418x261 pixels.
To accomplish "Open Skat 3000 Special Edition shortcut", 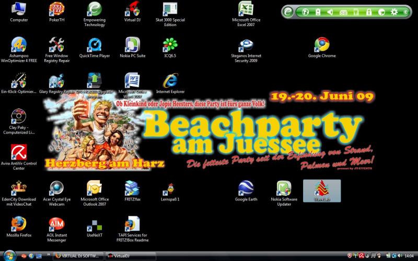I will (170, 14).
